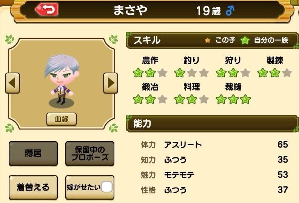Viewport: 299px width, 203px height.
Task: Click the character name まさや
Action: click(x=130, y=10)
